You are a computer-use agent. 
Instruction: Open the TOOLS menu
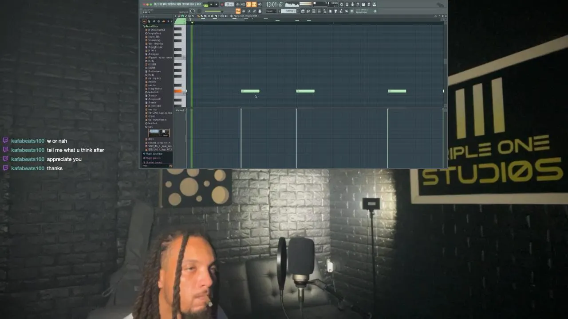tap(193, 4)
